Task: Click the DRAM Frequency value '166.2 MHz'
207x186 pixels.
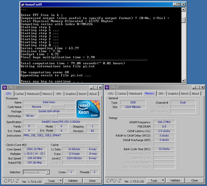Action: (164, 122)
